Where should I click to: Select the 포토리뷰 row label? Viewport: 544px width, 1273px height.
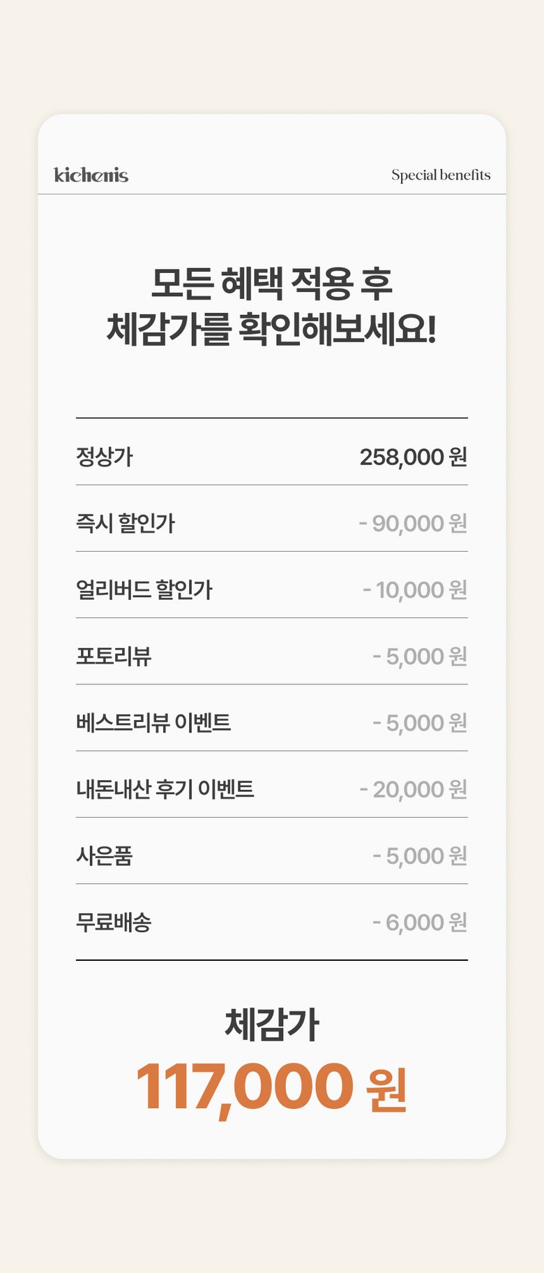[114, 656]
